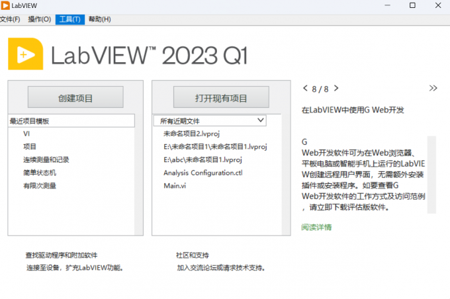This screenshot has height=299, width=450.
Task: Open 查找驱动程序和附加软件 link
Action: pyautogui.click(x=62, y=255)
